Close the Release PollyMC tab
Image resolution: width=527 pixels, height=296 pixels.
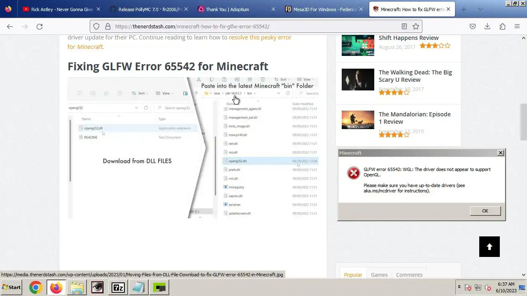186,9
